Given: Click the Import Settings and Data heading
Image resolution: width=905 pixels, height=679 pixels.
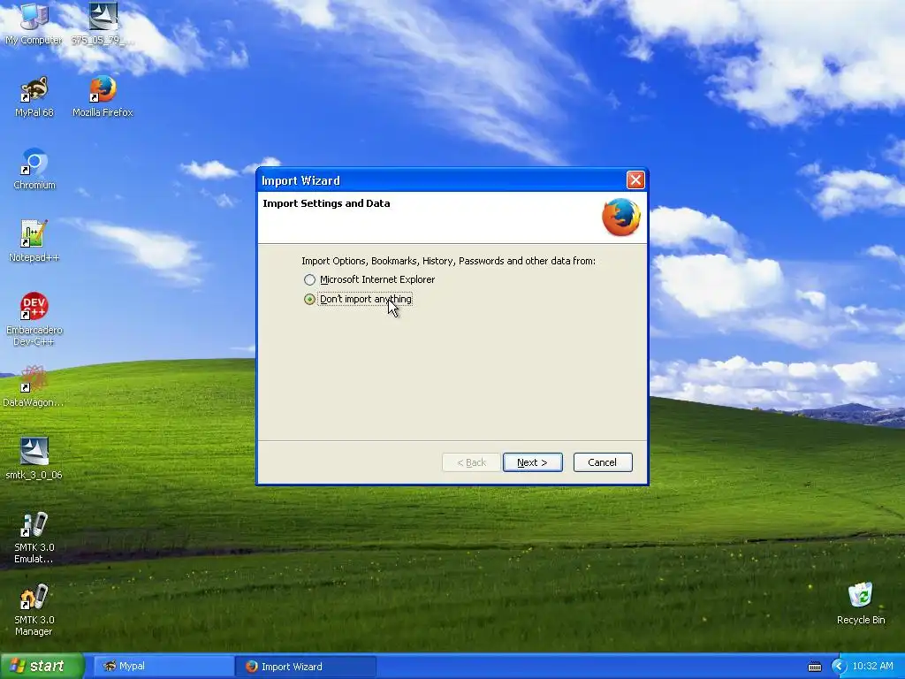Looking at the screenshot, I should pyautogui.click(x=326, y=203).
